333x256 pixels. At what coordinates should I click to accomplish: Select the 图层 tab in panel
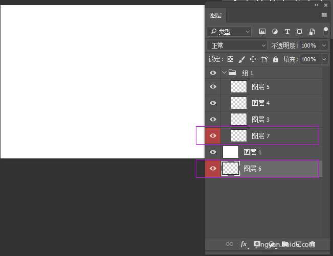click(x=216, y=15)
